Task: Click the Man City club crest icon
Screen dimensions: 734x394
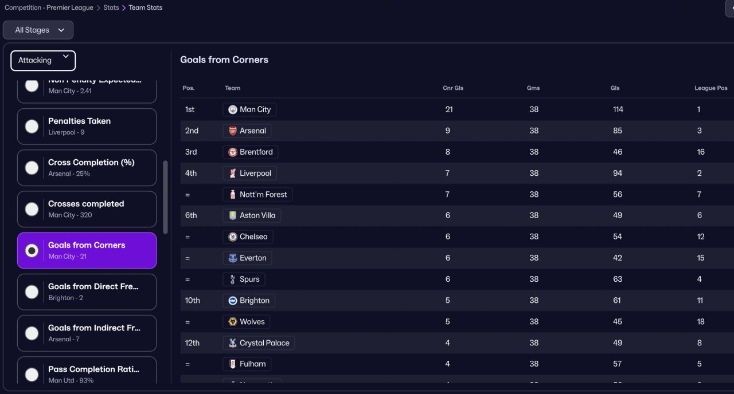Action: 233,109
